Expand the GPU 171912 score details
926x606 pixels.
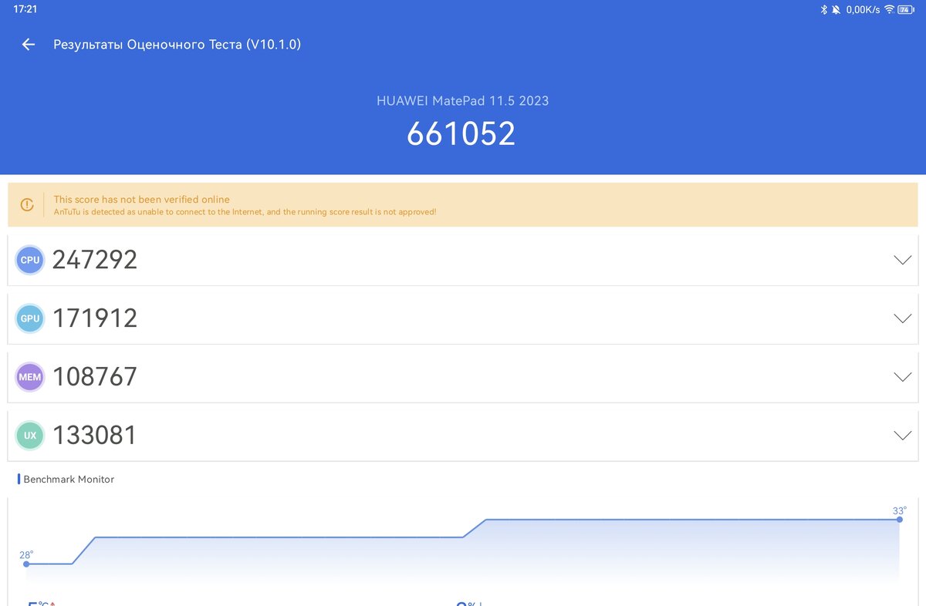point(902,318)
